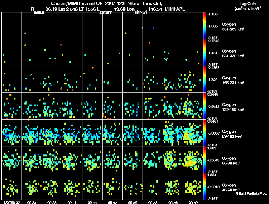Select the 'Oxygen 231-332 keV' label
The height and width of the screenshot is (204, 269).
[x=233, y=54]
